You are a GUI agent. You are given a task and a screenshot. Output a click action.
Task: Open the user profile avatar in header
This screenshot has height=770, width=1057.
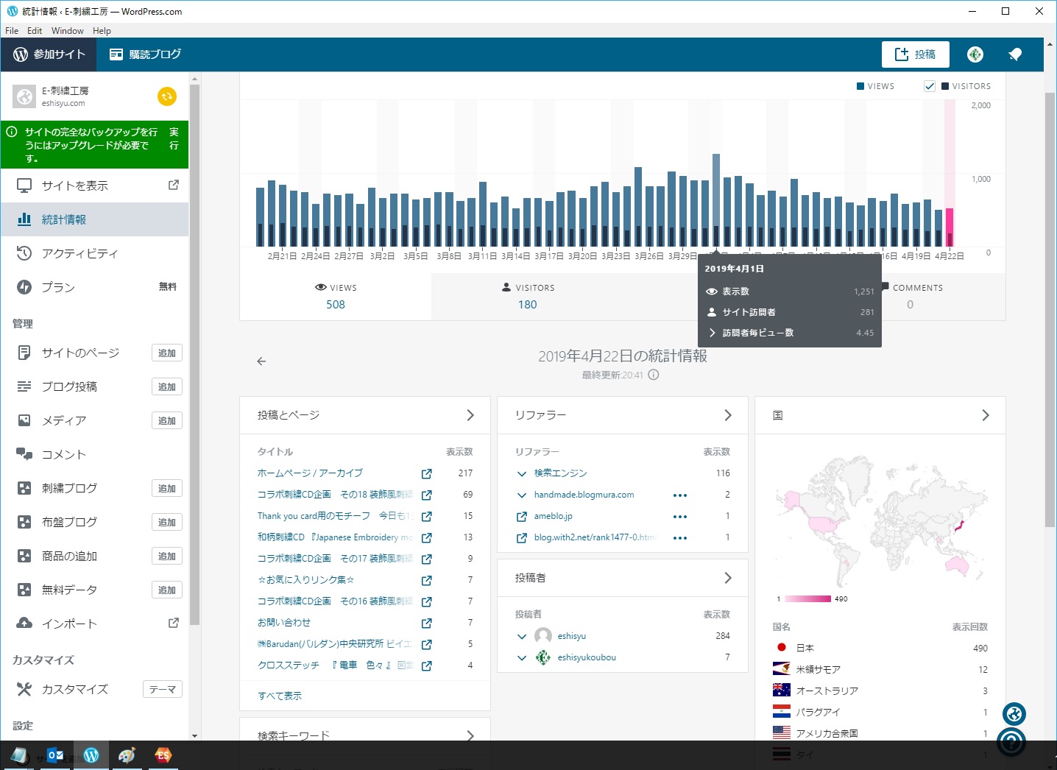click(x=975, y=54)
